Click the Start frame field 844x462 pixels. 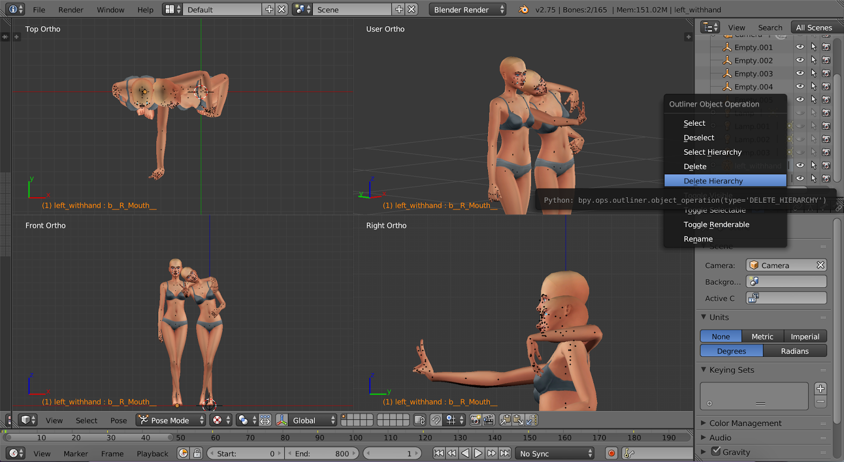(245, 453)
